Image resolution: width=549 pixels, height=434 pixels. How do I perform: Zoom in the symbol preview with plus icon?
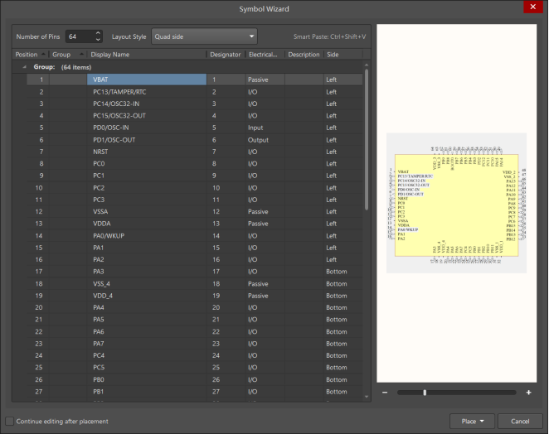click(528, 392)
